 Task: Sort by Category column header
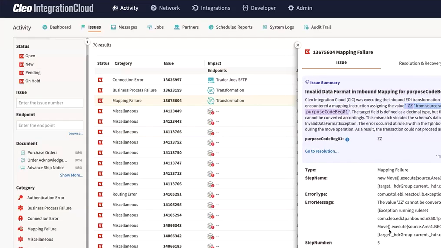123,63
